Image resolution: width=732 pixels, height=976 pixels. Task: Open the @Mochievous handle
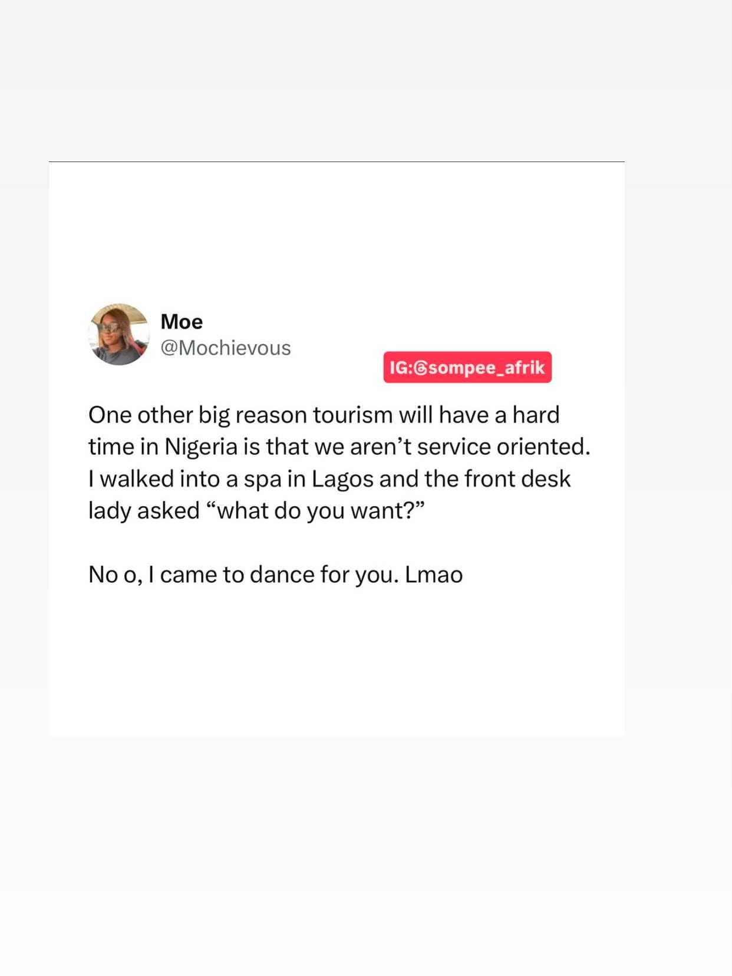click(x=226, y=348)
